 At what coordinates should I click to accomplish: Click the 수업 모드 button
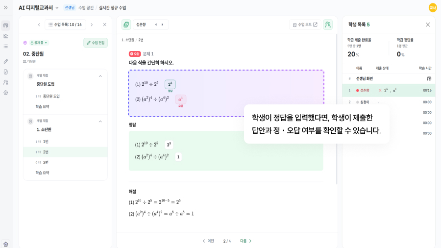[x=305, y=25]
